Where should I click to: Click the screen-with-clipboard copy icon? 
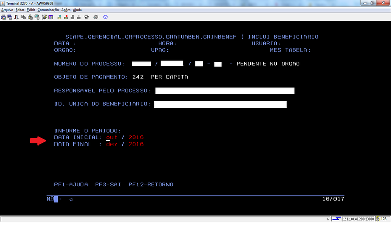(37, 17)
